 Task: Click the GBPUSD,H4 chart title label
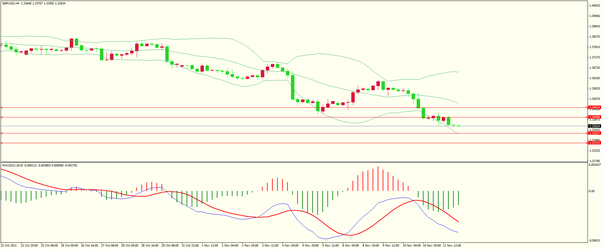[10, 3]
